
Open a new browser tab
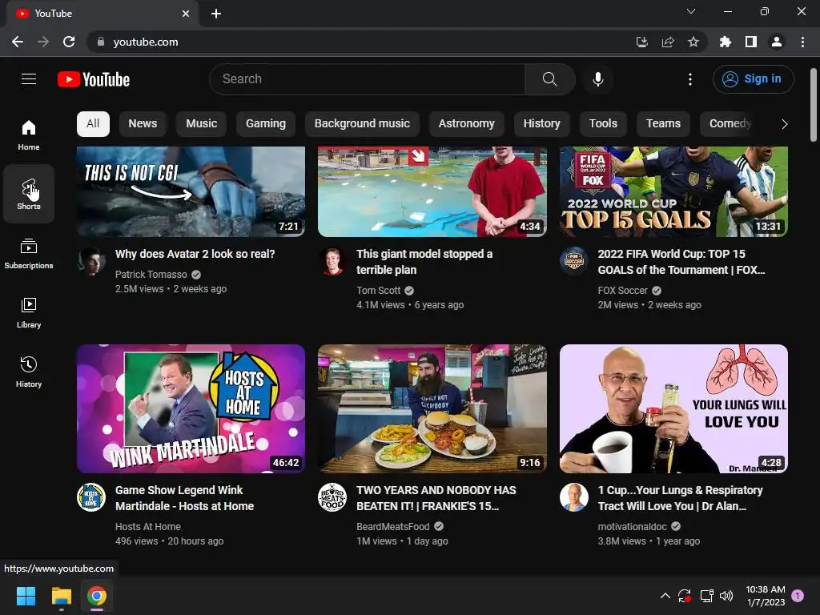[216, 14]
